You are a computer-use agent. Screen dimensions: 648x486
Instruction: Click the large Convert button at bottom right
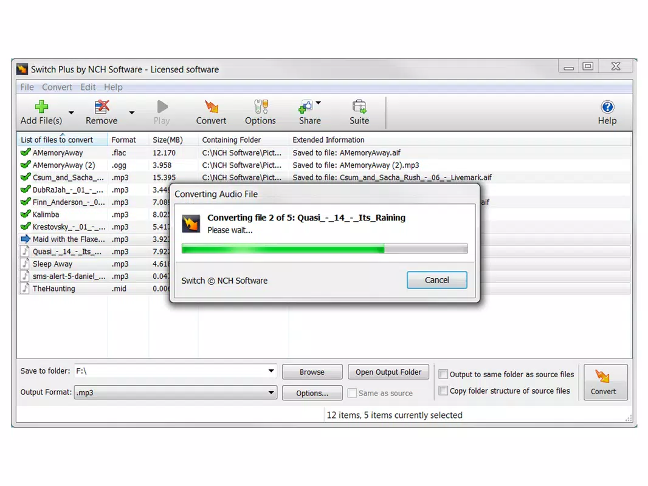tap(605, 382)
